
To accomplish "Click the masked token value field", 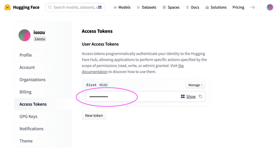I will 146,97.
